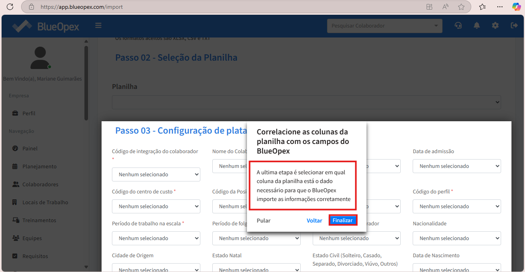Click Voltar in the tour popup
The height and width of the screenshot is (272, 525).
(x=314, y=221)
